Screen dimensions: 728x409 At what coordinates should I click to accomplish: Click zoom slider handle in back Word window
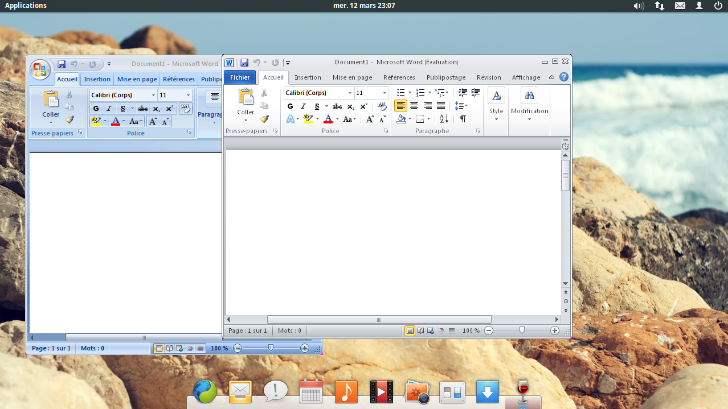[271, 348]
